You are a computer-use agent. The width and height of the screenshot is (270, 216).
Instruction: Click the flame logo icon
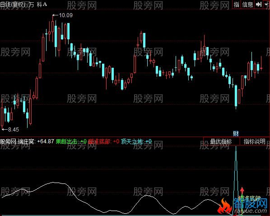pyautogui.click(x=224, y=206)
